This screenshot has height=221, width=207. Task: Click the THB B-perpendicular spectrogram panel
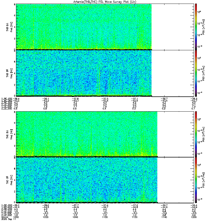click(105, 27)
